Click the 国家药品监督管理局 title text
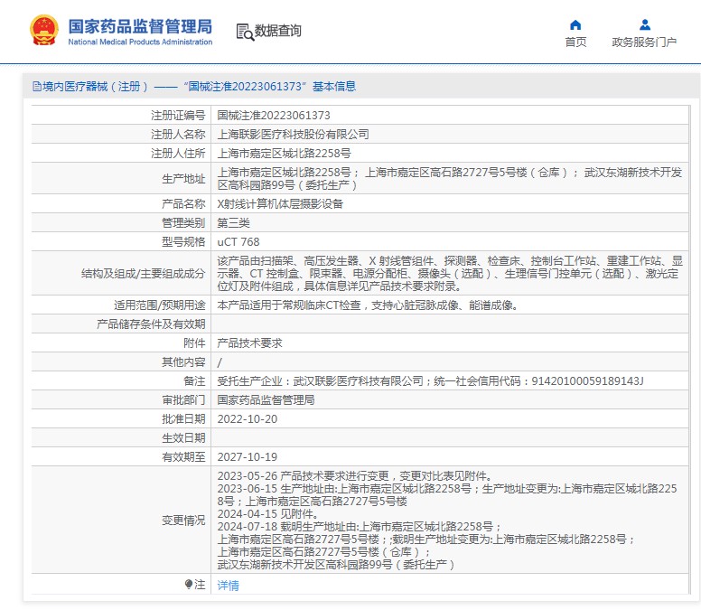 (140, 25)
